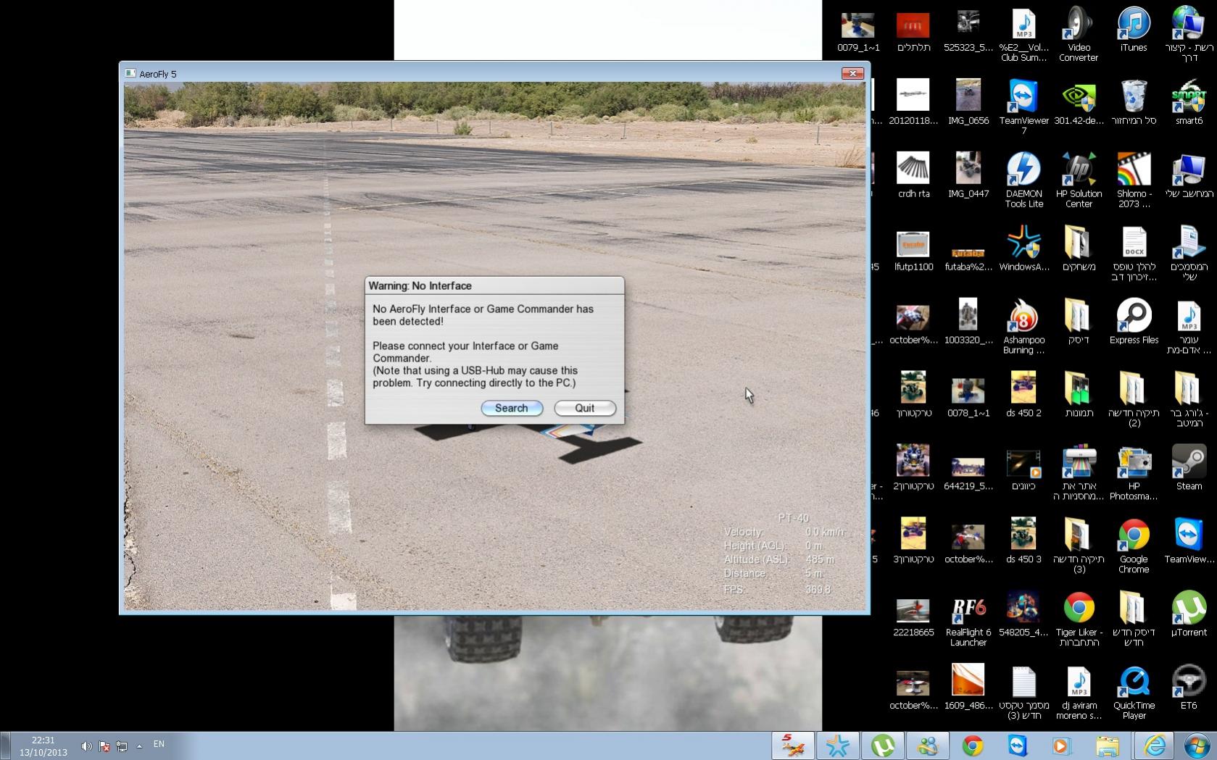Select the 644219_5... image thumbnail
1217x760 pixels.
(x=968, y=472)
